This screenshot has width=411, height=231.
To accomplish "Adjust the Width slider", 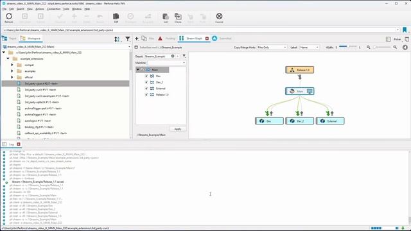I will point(348,47).
